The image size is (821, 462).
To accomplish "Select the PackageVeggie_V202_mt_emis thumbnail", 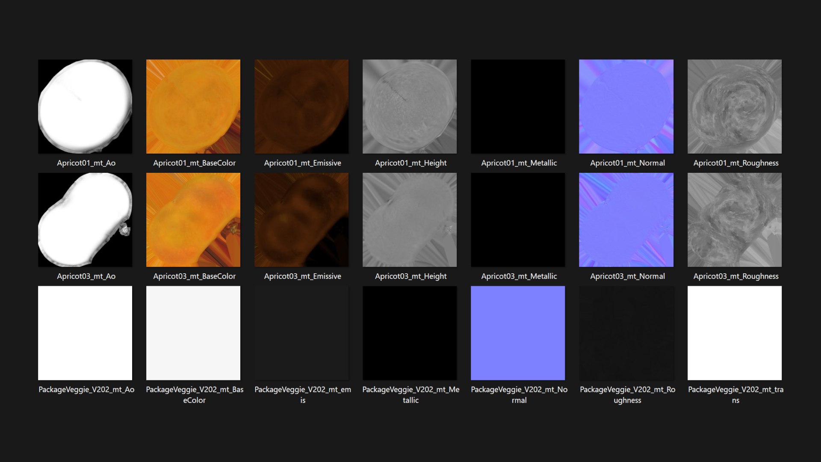I will pyautogui.click(x=301, y=333).
